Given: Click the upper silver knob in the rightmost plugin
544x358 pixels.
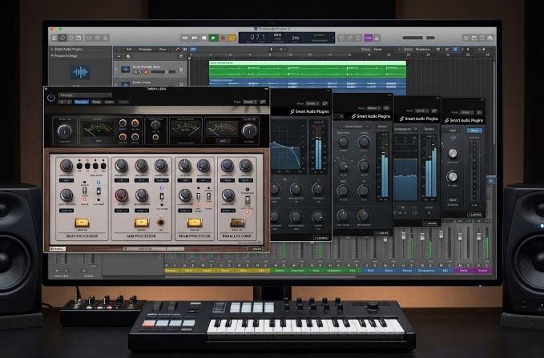Looking at the screenshot, I should (x=453, y=153).
